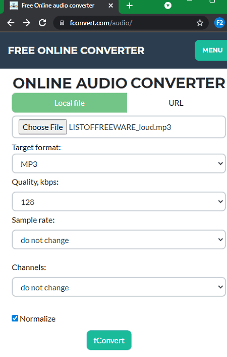This screenshot has width=227, height=357.
Task: Uncheck the Normalize checkbox
Action: pyautogui.click(x=15, y=318)
